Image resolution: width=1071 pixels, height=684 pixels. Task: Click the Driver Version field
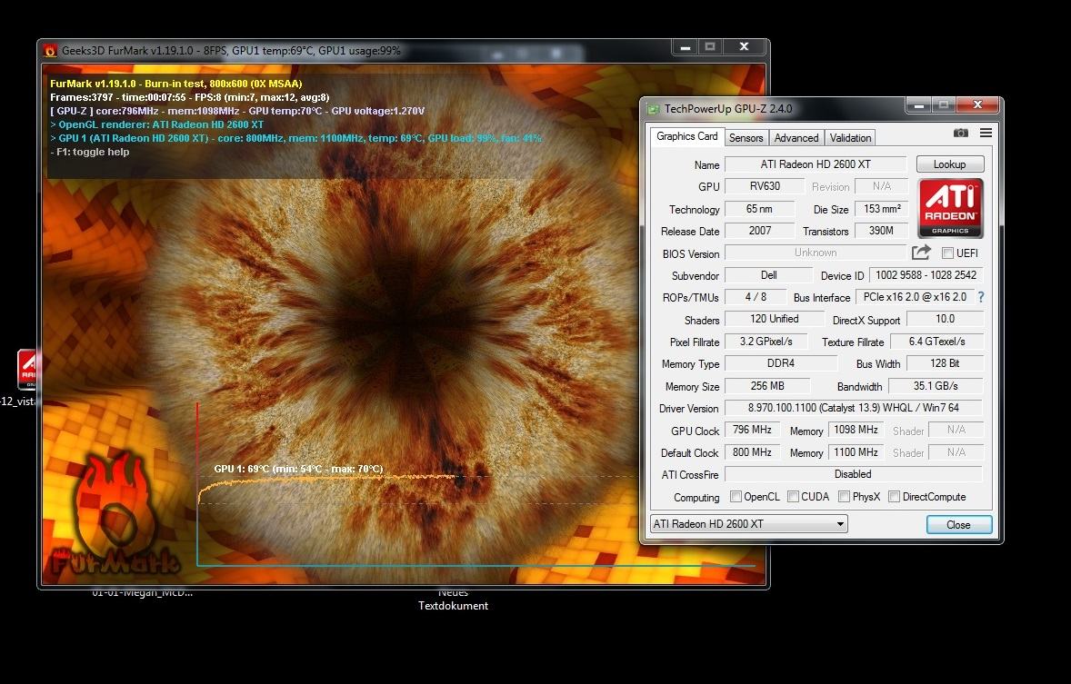[x=853, y=408]
